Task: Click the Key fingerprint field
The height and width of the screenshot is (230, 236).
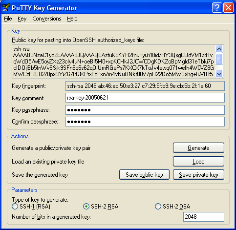Action: tap(145, 86)
